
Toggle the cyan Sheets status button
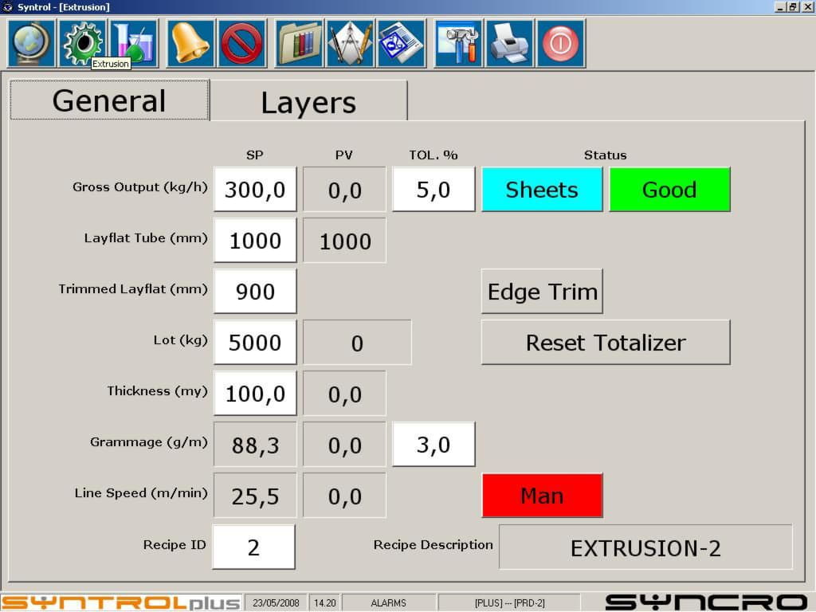[x=542, y=190]
